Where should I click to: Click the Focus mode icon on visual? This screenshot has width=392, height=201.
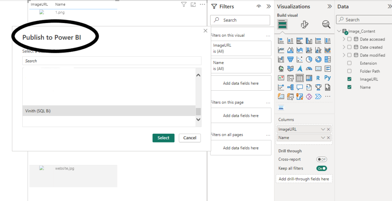193,5
